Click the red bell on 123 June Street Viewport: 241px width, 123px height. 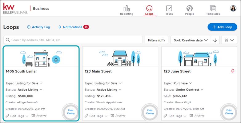click(232, 71)
